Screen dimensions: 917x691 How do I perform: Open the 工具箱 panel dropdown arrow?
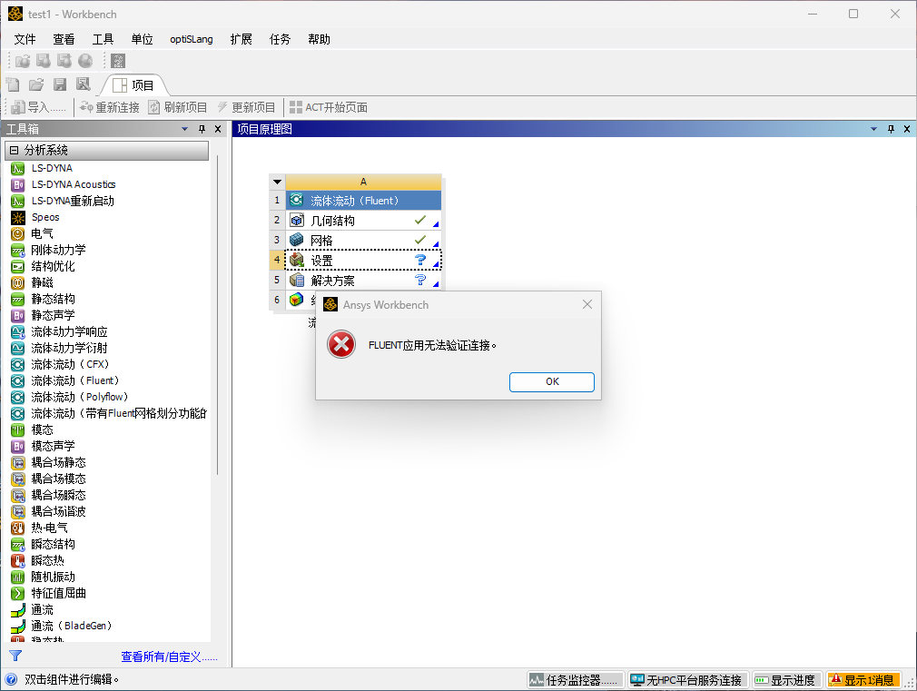(x=185, y=129)
